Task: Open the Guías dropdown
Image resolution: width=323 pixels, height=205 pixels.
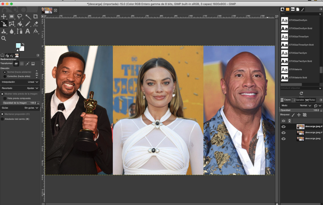Action: pyautogui.click(x=20, y=108)
